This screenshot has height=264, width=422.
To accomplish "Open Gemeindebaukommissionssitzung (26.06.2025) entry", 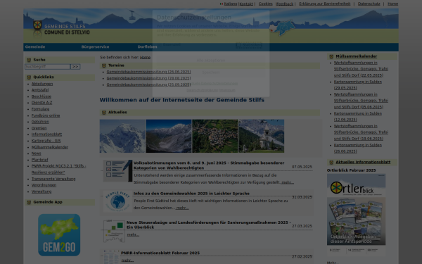I will point(148,72).
